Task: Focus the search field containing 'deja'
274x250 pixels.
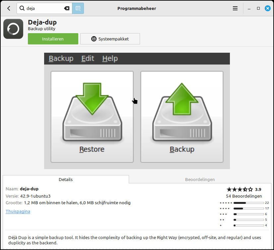Action: click(44, 8)
